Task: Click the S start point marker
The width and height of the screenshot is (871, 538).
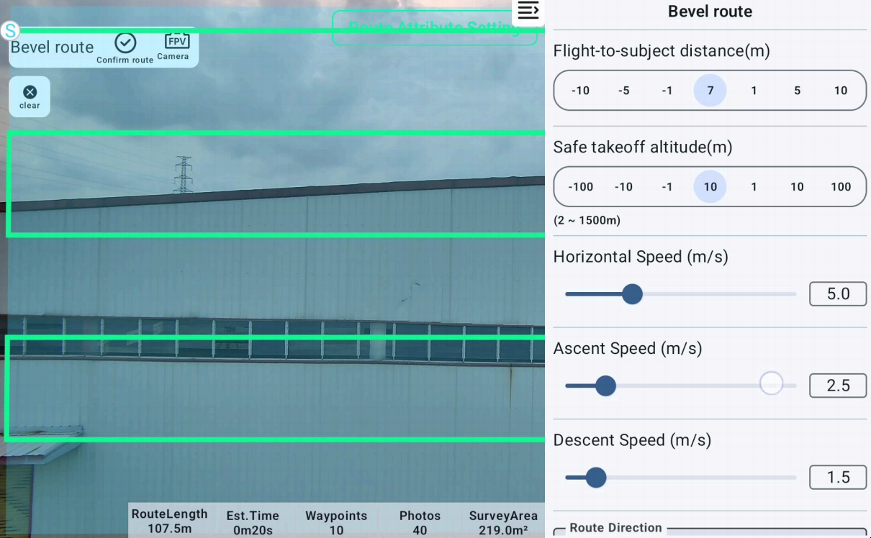Action: point(10,30)
